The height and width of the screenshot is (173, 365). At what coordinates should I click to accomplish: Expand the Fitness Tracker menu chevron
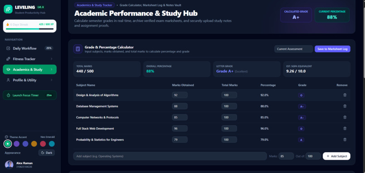click(x=52, y=59)
